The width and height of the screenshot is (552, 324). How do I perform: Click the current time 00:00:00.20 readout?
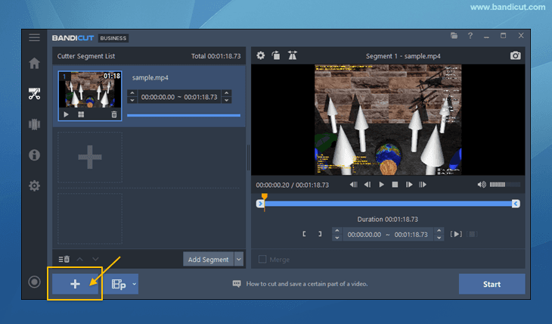click(x=272, y=185)
